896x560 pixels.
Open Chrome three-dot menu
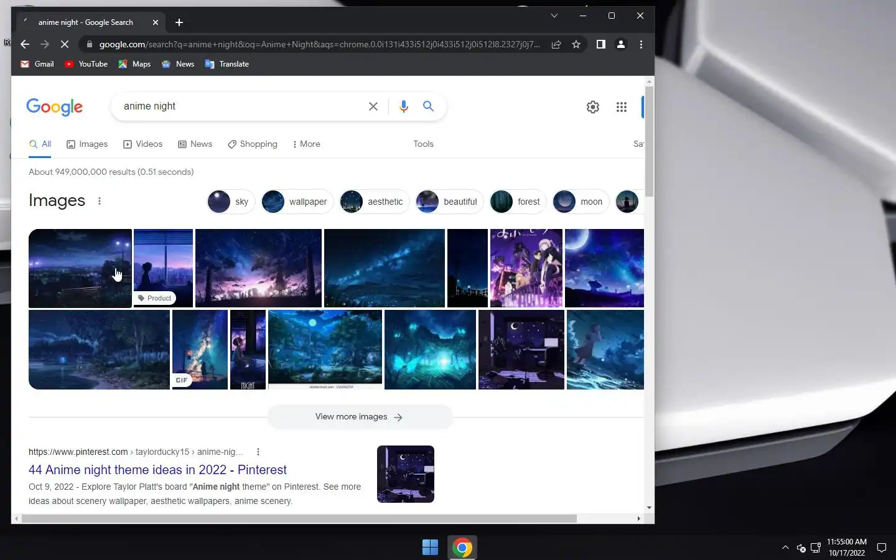641,44
